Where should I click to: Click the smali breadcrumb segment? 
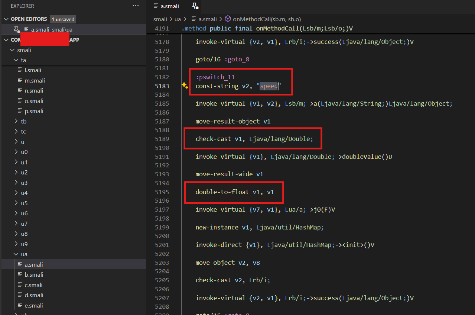[x=160, y=19]
